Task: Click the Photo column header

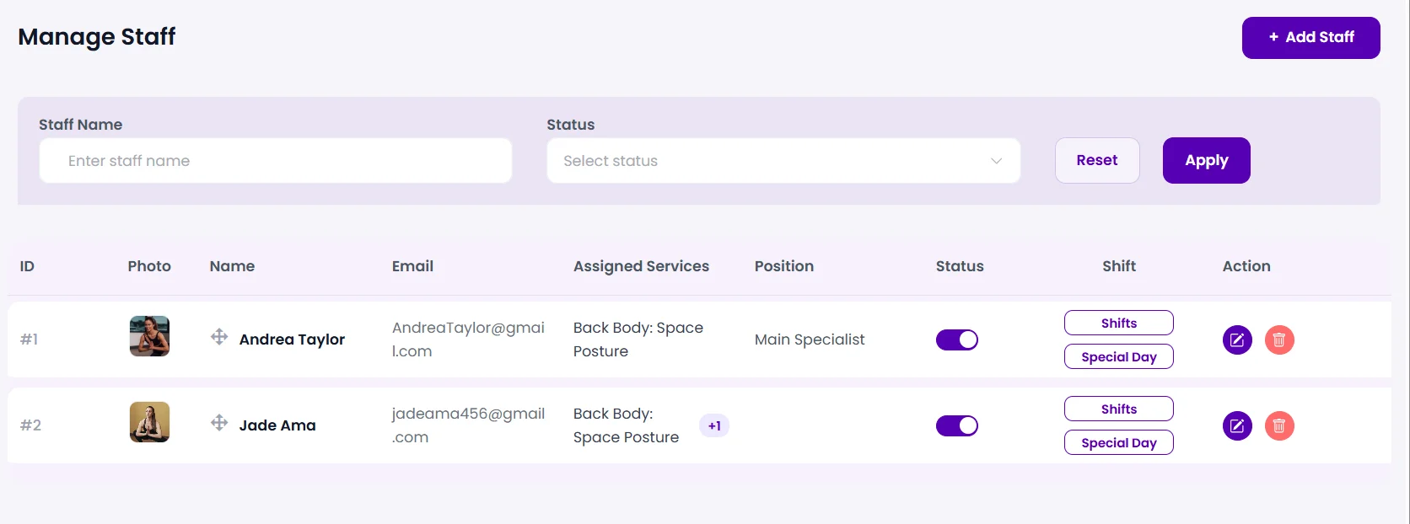Action: pos(149,266)
